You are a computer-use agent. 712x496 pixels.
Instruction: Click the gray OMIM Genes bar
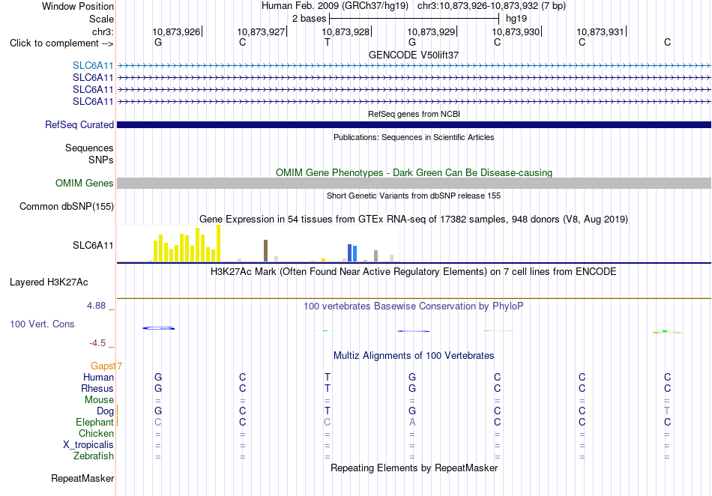414,184
